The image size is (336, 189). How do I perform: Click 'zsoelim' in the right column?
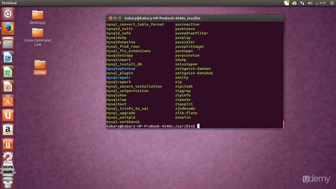[183, 118]
